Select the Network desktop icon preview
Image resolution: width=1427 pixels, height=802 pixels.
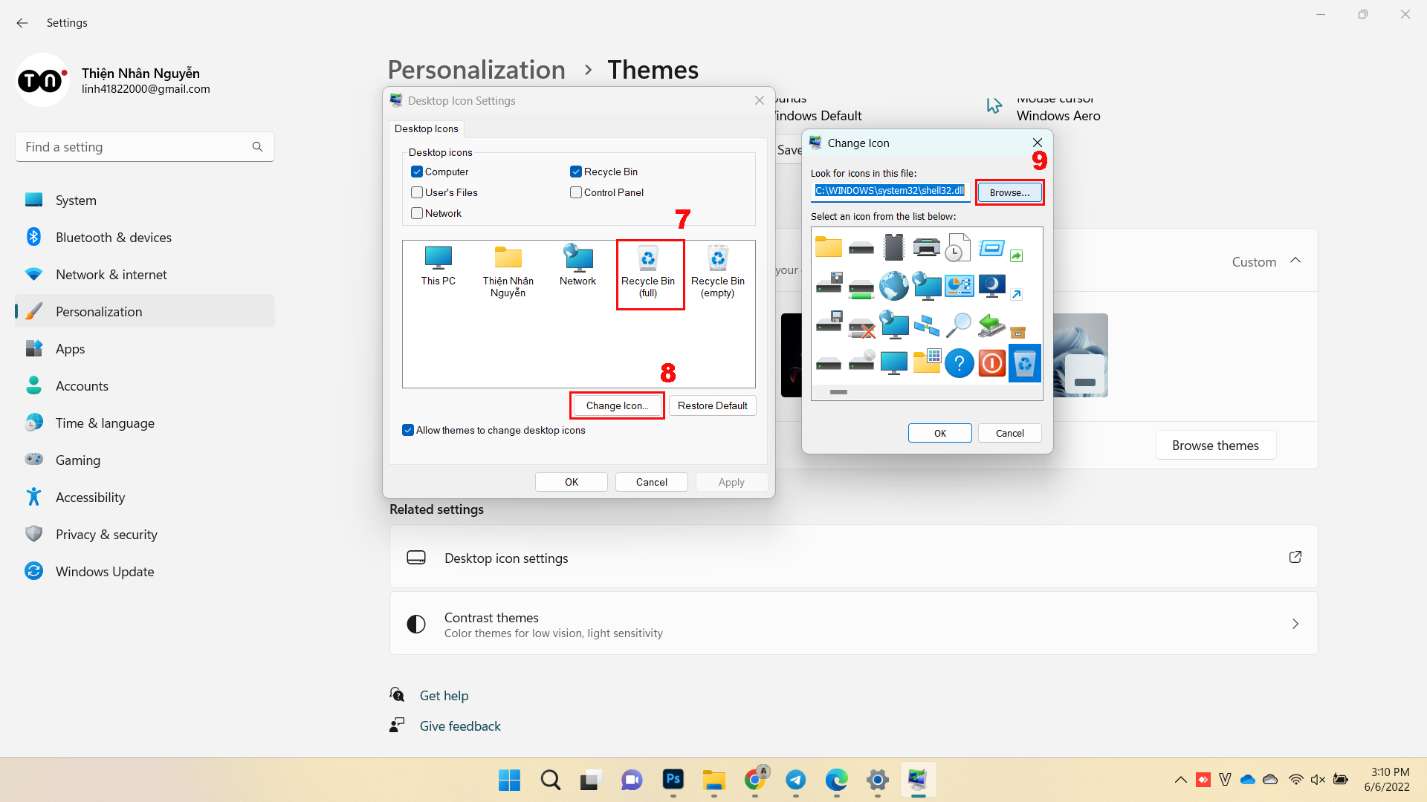click(x=577, y=265)
